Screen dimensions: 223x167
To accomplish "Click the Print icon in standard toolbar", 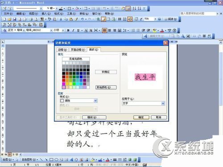I will tap(31, 19).
